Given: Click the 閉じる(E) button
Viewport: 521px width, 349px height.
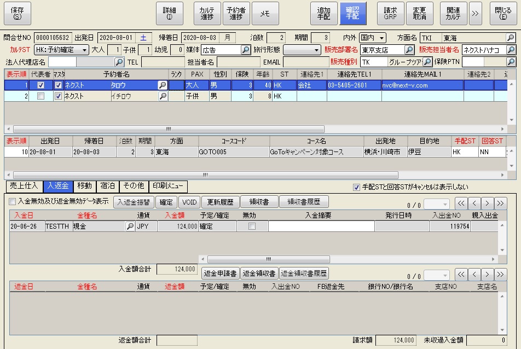Looking at the screenshot, I should tap(503, 13).
